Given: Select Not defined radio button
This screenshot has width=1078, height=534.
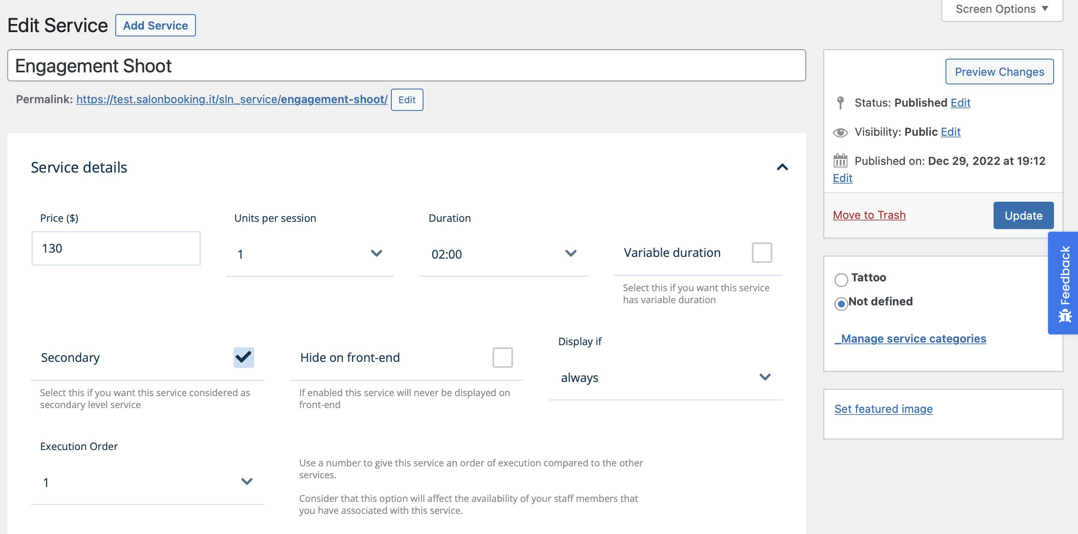Looking at the screenshot, I should click(x=841, y=301).
